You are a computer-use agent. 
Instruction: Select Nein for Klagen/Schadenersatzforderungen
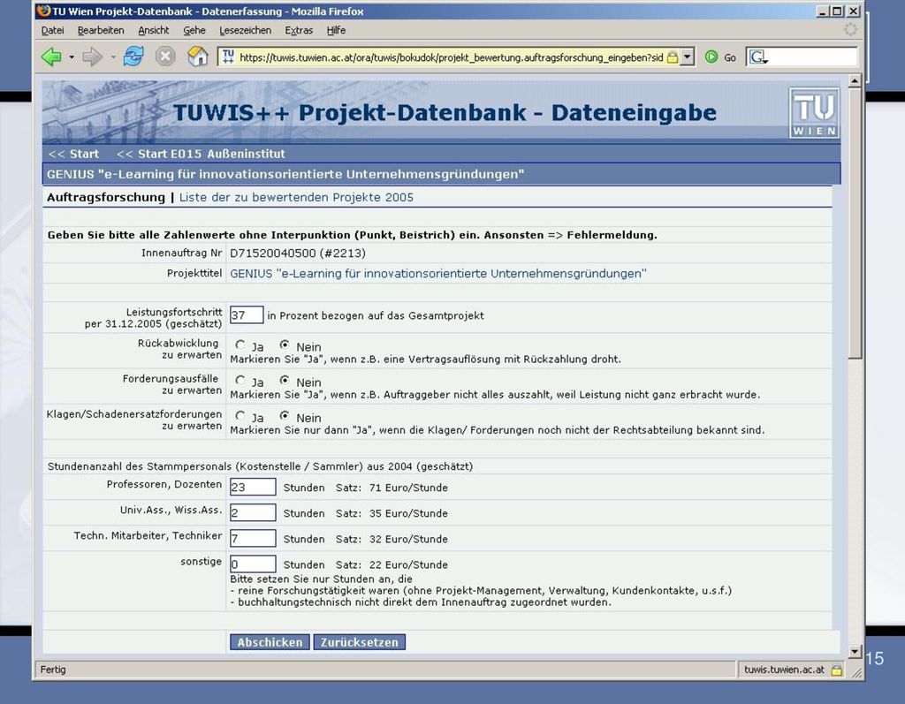coord(285,416)
